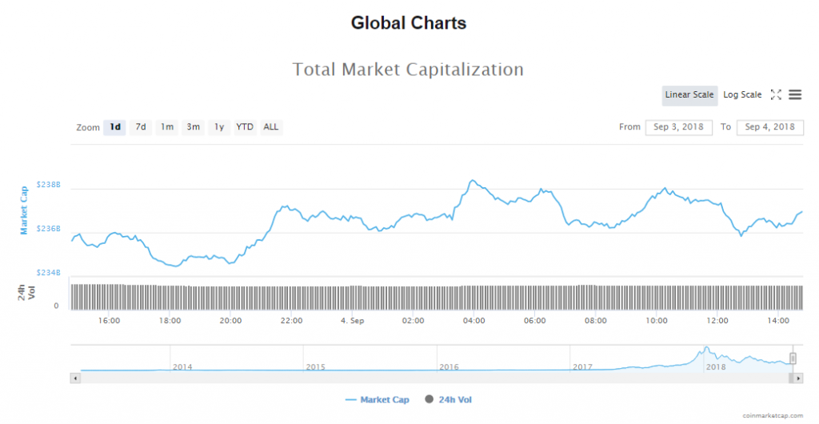819x424 pixels.
Task: Select the 1d zoom range
Action: point(115,127)
